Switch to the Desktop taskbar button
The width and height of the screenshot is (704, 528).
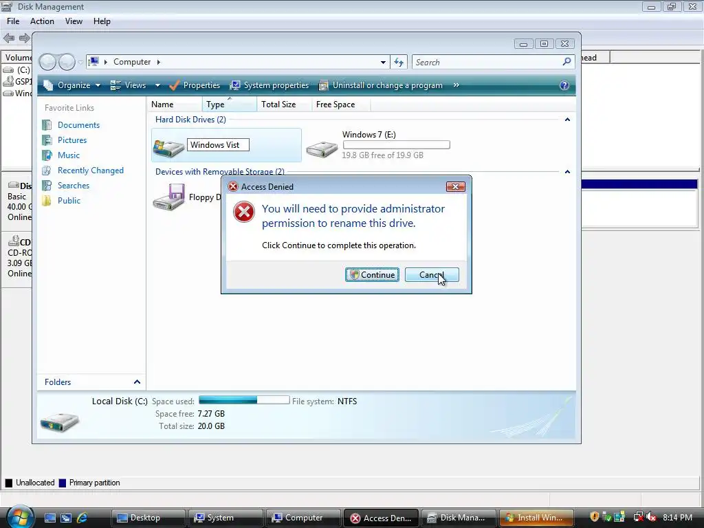148,518
